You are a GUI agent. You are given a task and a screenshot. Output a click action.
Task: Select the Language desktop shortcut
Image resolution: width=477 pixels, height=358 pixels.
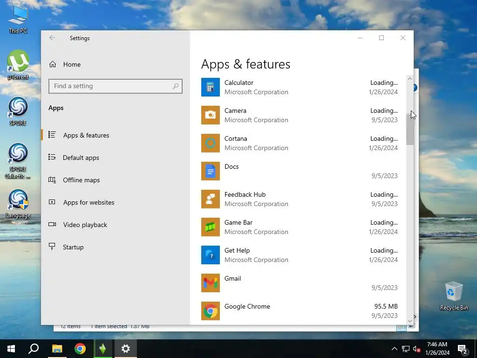coord(18,204)
